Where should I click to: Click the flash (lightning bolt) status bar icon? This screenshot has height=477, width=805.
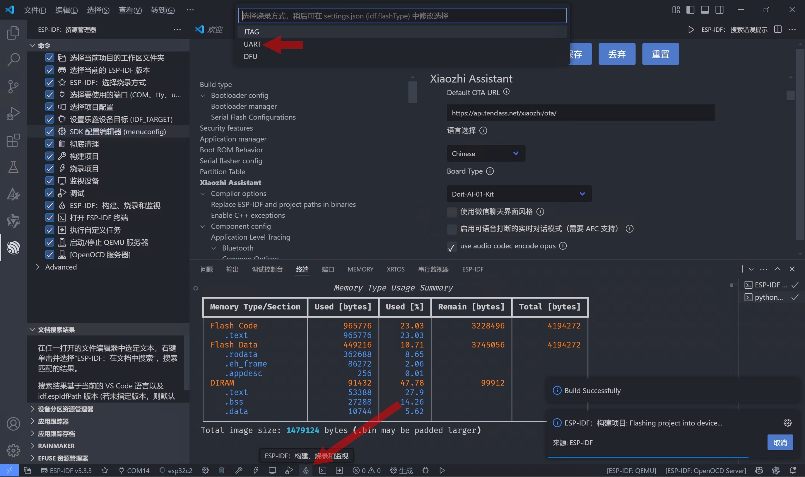point(255,470)
